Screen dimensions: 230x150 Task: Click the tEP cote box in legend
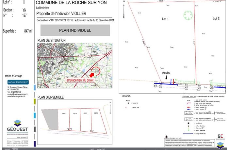189,119
